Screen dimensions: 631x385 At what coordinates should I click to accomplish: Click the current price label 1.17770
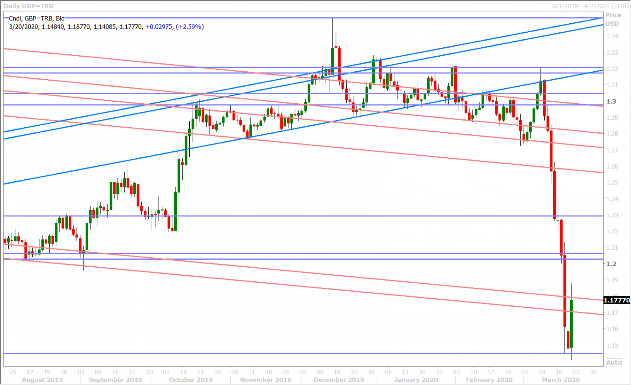click(617, 300)
